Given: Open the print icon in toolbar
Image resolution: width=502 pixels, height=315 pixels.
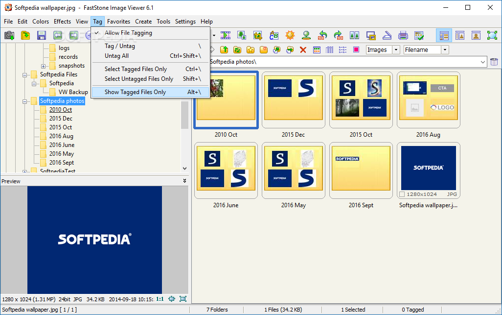Looking at the screenshot, I should [403, 35].
